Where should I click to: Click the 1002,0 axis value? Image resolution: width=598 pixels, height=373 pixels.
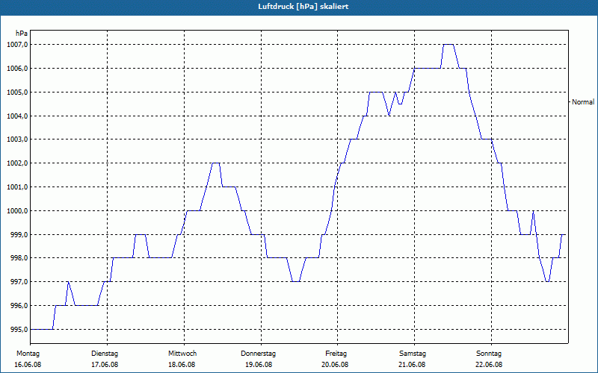pyautogui.click(x=17, y=163)
